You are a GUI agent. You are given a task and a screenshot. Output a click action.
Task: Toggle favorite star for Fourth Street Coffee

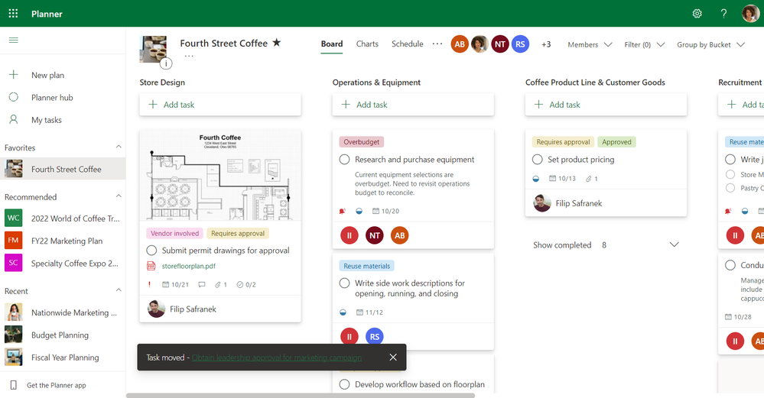pos(276,43)
